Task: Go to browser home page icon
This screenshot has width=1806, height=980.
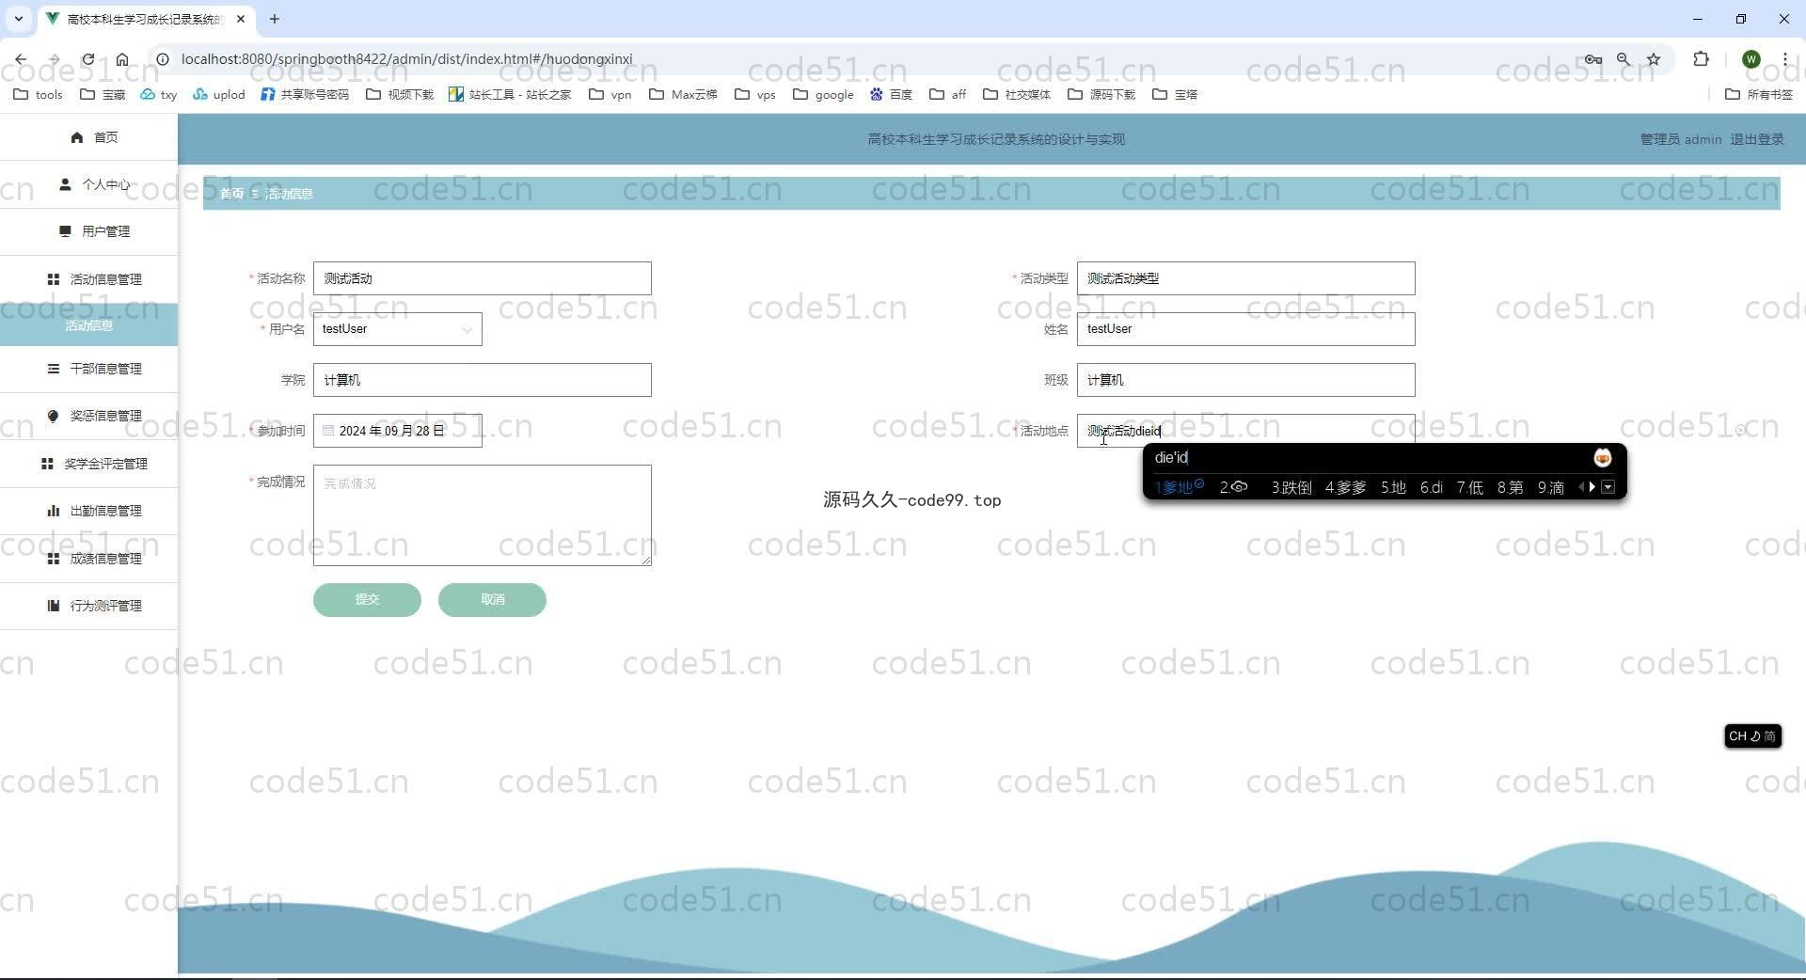Action: point(122,59)
